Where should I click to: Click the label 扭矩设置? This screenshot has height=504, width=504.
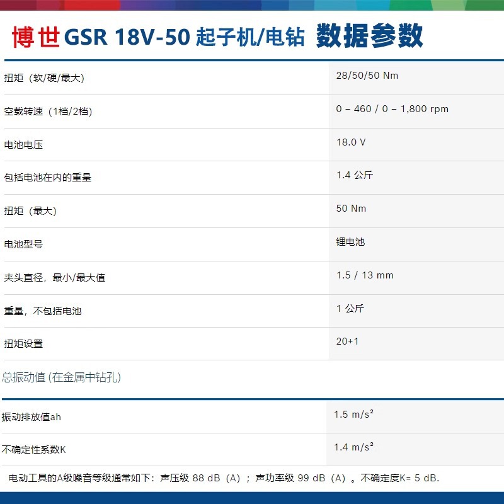(23, 344)
